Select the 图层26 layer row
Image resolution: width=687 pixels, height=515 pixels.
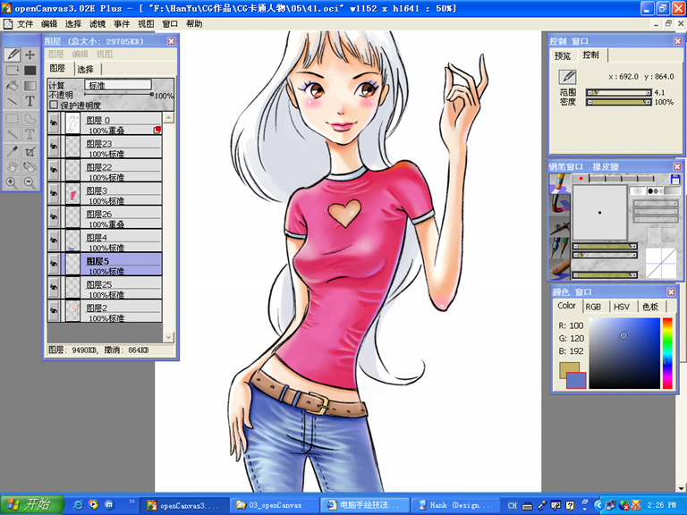105,217
